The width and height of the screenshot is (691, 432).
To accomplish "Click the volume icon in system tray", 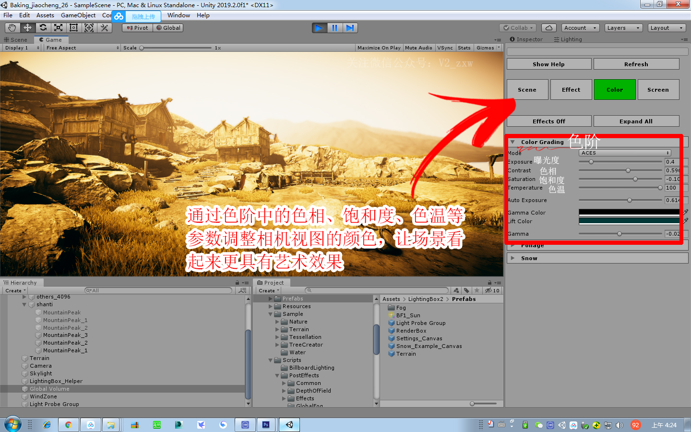I will click(620, 425).
